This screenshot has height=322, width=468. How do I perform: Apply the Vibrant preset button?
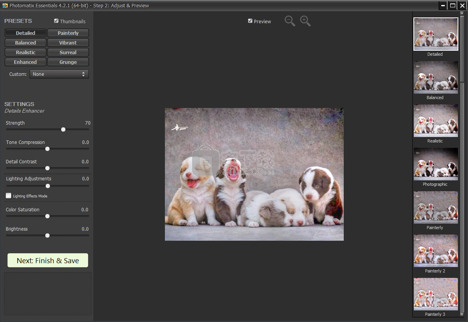click(x=68, y=43)
